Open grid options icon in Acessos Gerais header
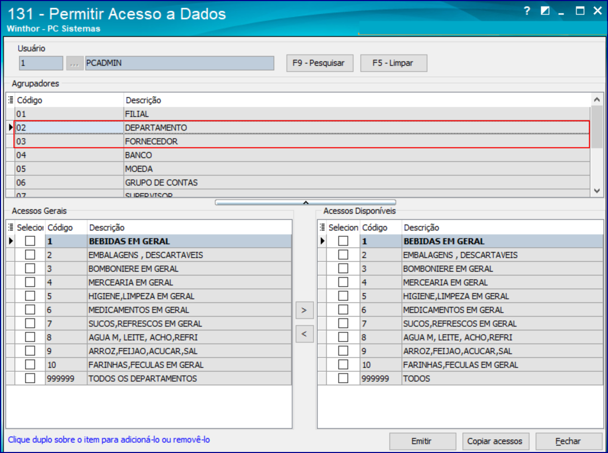This screenshot has height=453, width=608. point(11,227)
